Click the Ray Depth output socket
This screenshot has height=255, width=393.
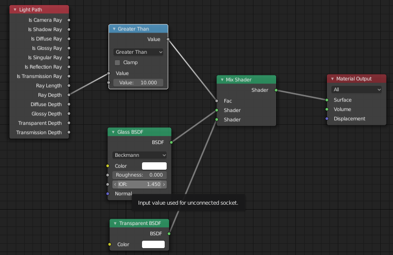pyautogui.click(x=69, y=95)
